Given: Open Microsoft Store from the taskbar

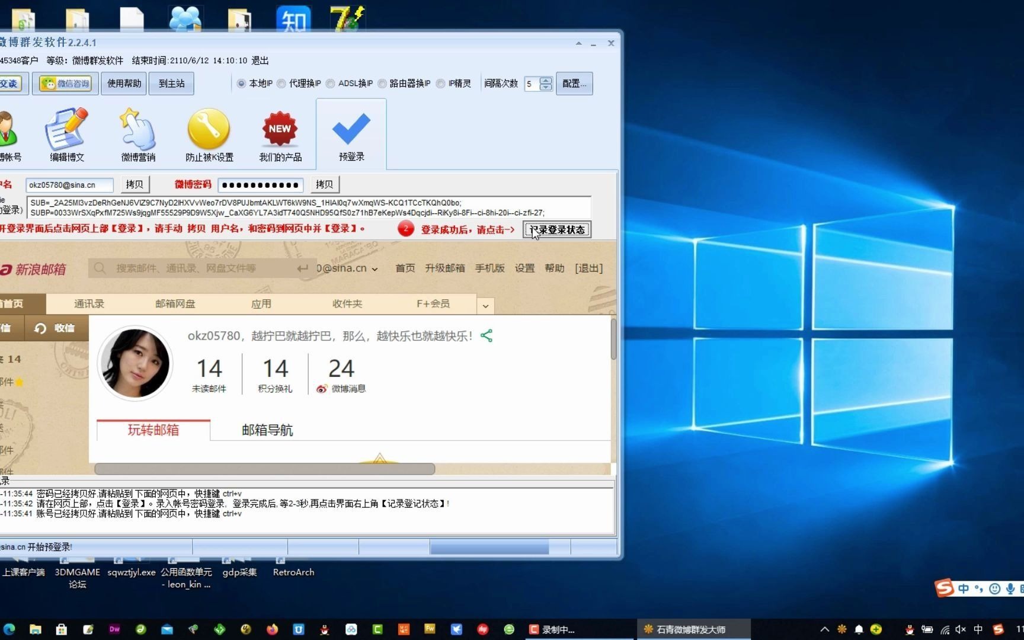Looking at the screenshot, I should [61, 629].
